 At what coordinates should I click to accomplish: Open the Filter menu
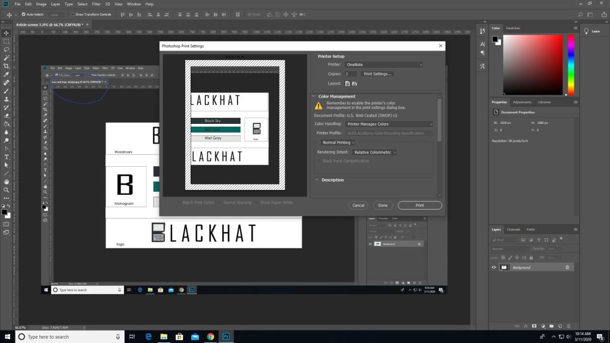coord(96,4)
